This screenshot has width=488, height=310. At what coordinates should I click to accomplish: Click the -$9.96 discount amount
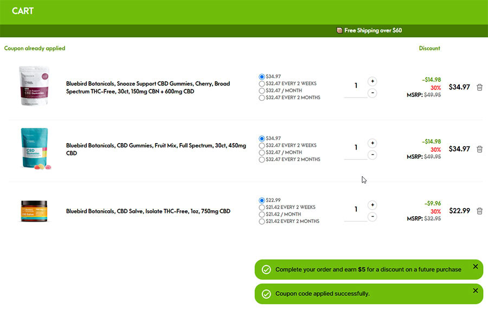pos(433,203)
